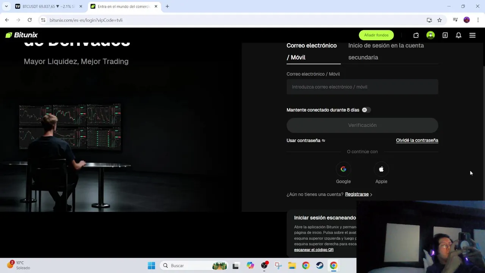Close the Bitunix login tab
The width and height of the screenshot is (485, 273).
156,6
